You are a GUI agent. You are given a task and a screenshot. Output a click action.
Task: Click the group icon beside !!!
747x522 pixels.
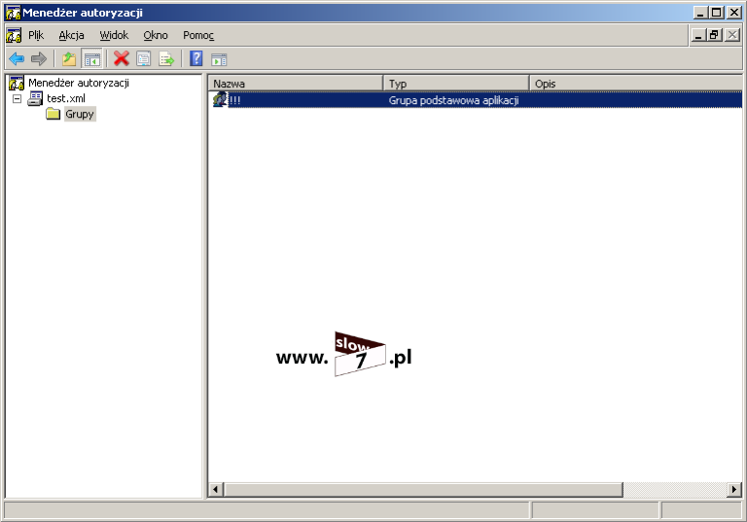click(x=220, y=100)
